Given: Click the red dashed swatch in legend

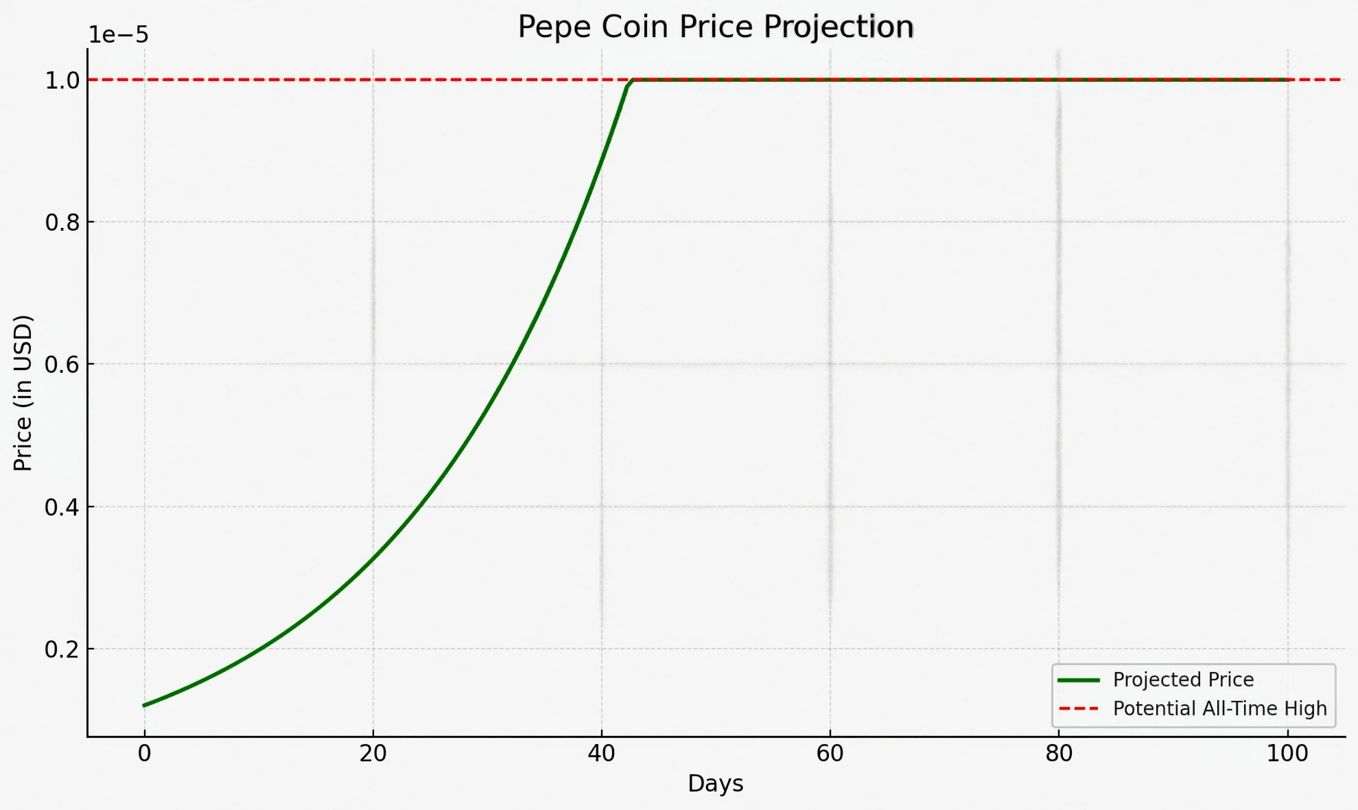Looking at the screenshot, I should pyautogui.click(x=1078, y=708).
